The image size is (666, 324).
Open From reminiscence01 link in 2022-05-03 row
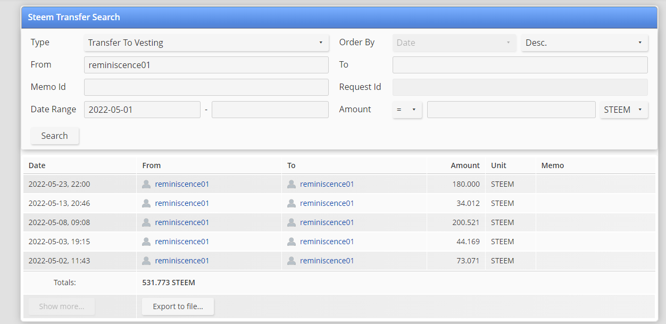pyautogui.click(x=182, y=242)
